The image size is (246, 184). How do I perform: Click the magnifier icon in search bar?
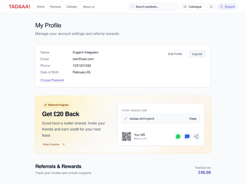133,7
